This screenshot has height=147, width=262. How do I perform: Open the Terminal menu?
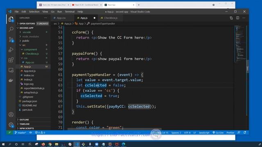click(70, 12)
